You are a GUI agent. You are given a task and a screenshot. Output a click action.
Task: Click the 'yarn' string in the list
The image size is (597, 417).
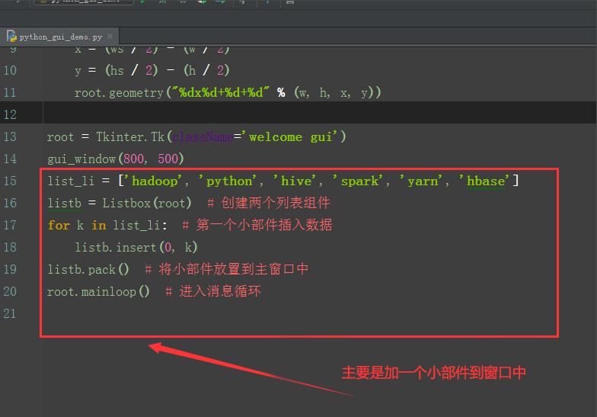coord(423,181)
